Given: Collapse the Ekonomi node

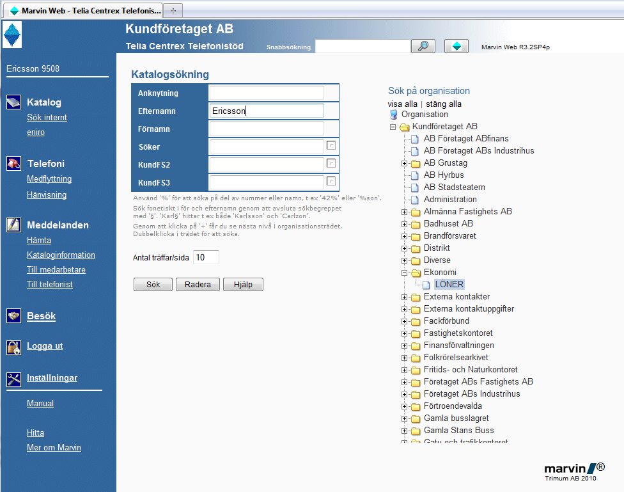Looking at the screenshot, I should click(x=404, y=273).
